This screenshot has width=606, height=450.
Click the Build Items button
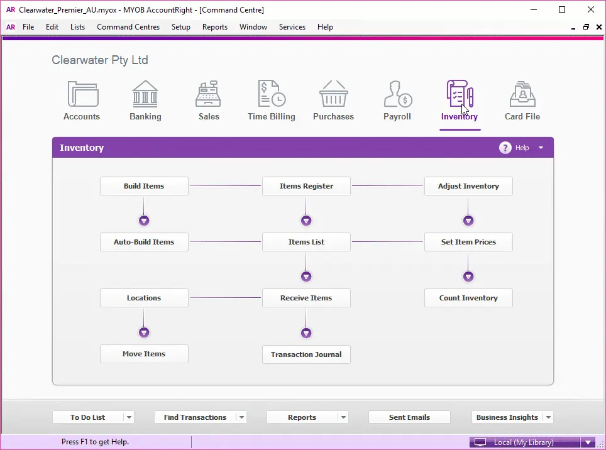click(x=144, y=186)
